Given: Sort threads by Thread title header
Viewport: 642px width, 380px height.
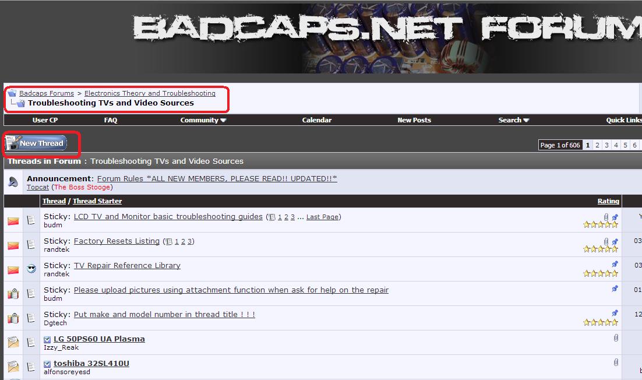Looking at the screenshot, I should click(x=54, y=201).
